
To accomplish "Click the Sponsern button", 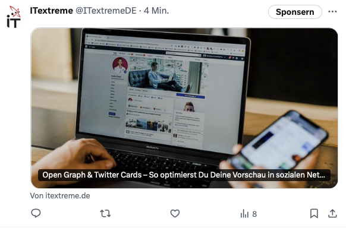I will [x=295, y=12].
